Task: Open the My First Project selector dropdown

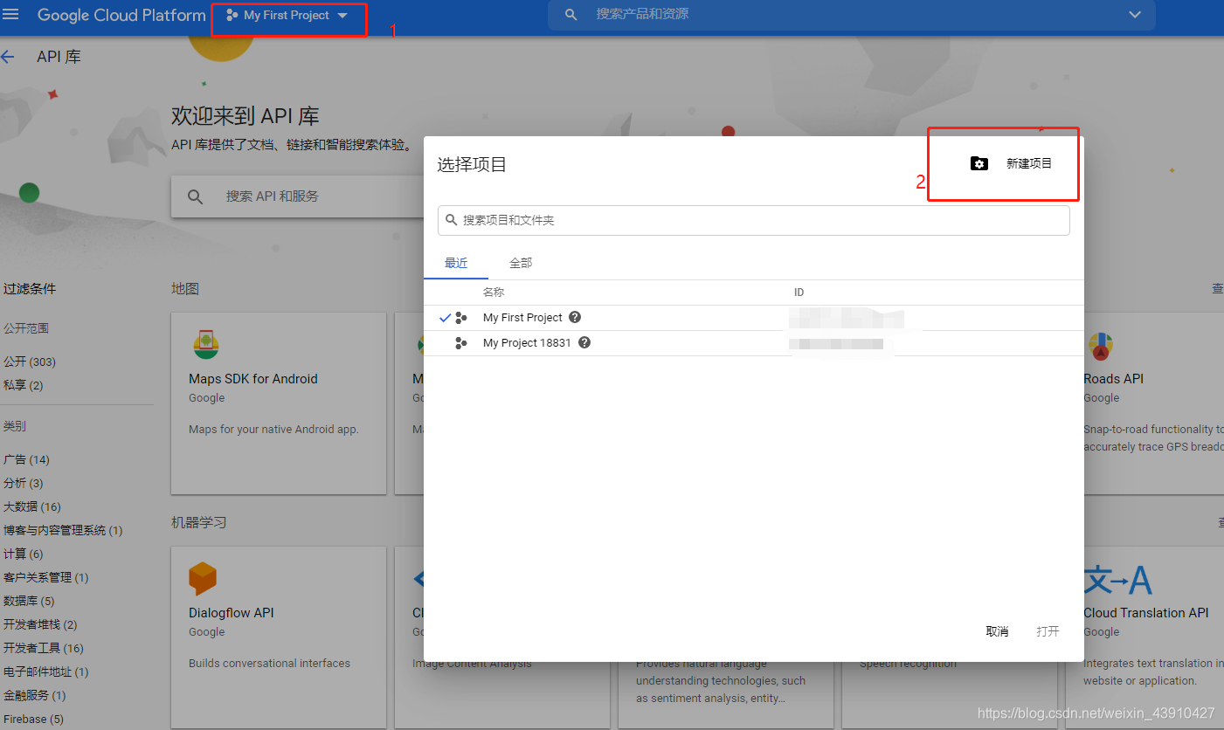Action: tap(287, 16)
